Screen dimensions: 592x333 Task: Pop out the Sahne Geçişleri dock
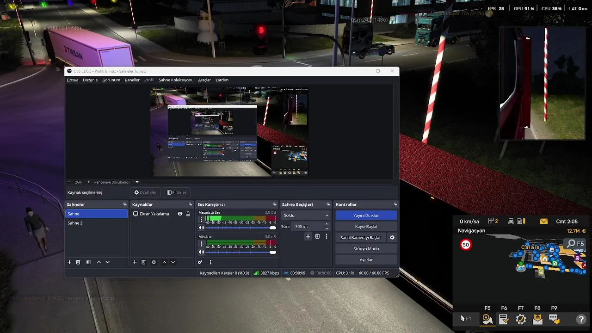pos(328,204)
